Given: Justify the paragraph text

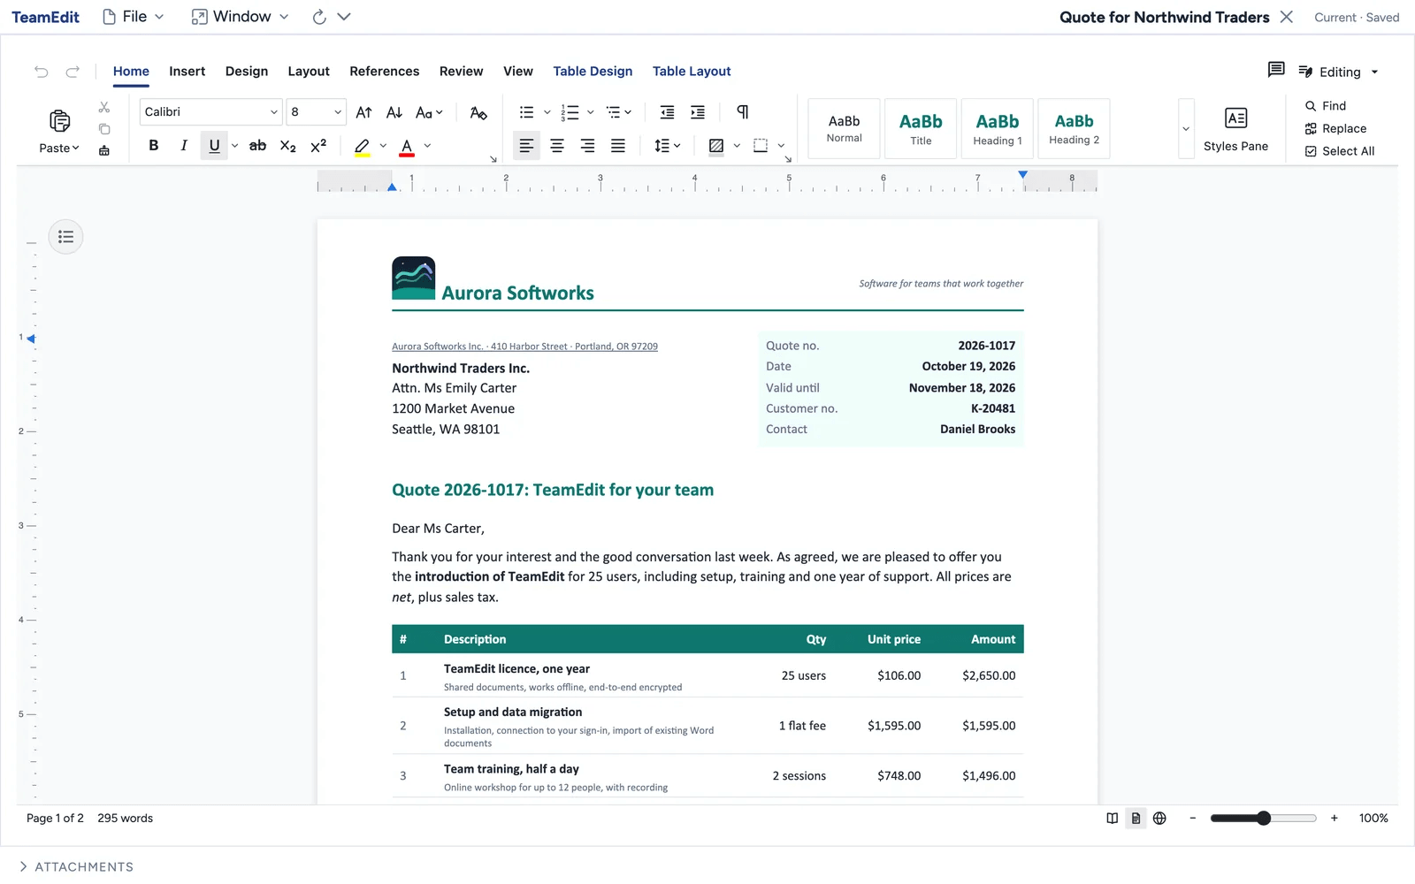Looking at the screenshot, I should tap(618, 146).
